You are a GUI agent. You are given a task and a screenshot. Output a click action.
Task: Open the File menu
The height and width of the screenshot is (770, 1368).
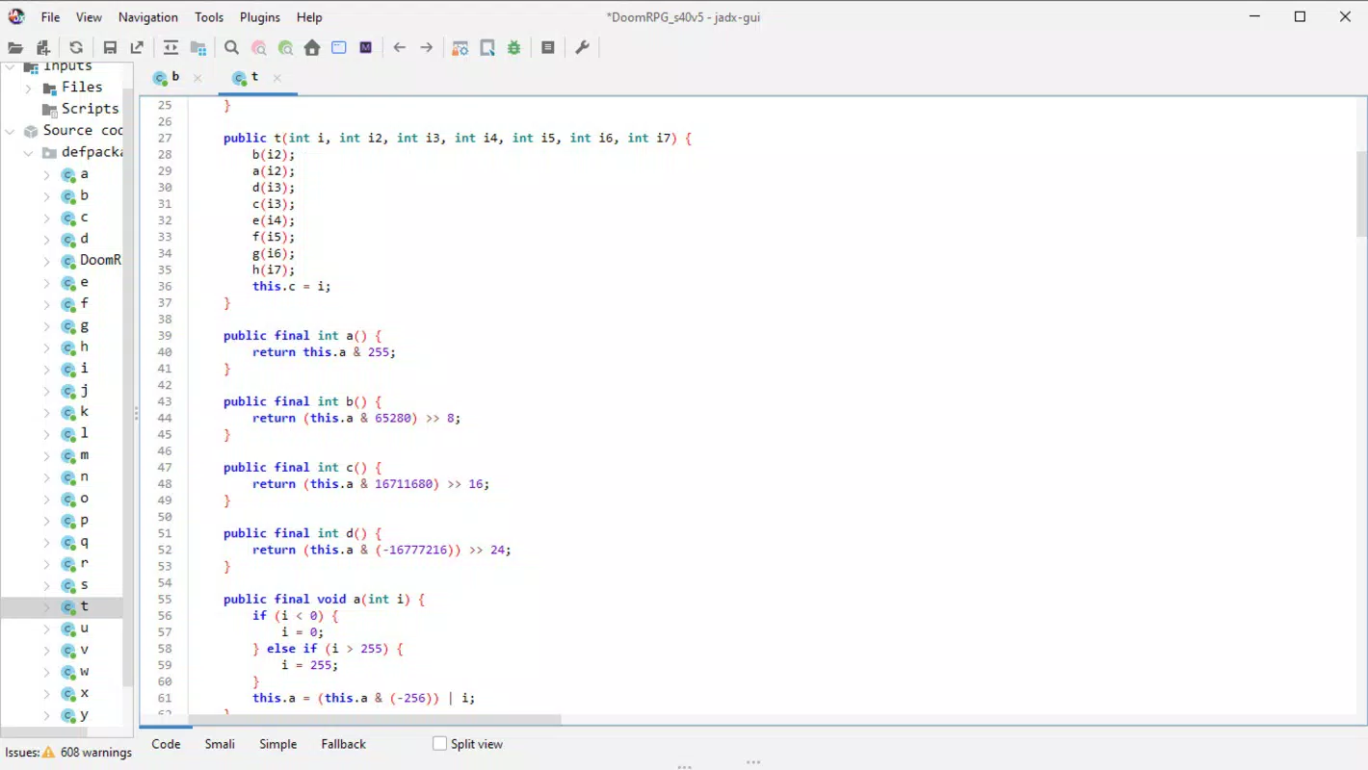(x=50, y=17)
